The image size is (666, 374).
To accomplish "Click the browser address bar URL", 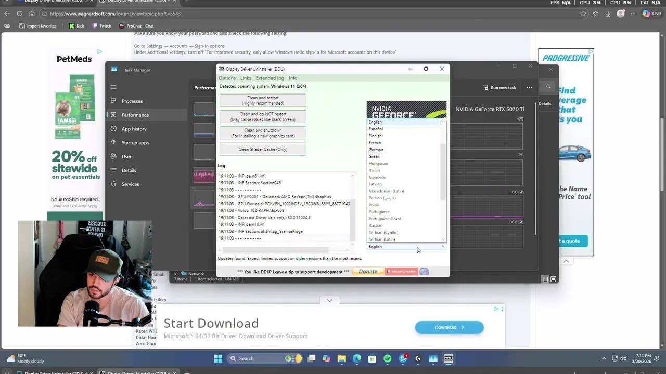I will click(115, 14).
